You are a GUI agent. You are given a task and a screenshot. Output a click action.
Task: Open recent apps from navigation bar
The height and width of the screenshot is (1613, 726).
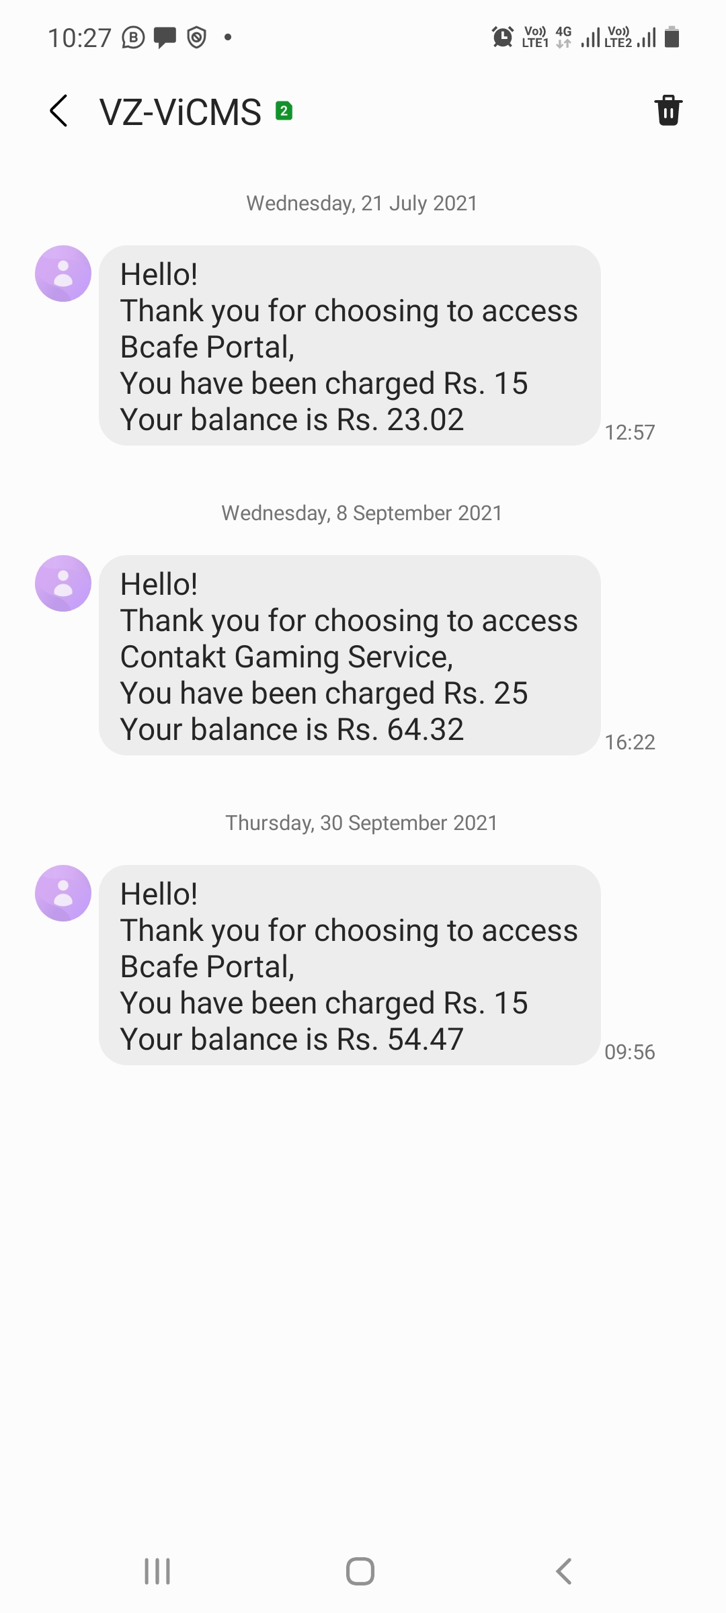[x=157, y=1571]
